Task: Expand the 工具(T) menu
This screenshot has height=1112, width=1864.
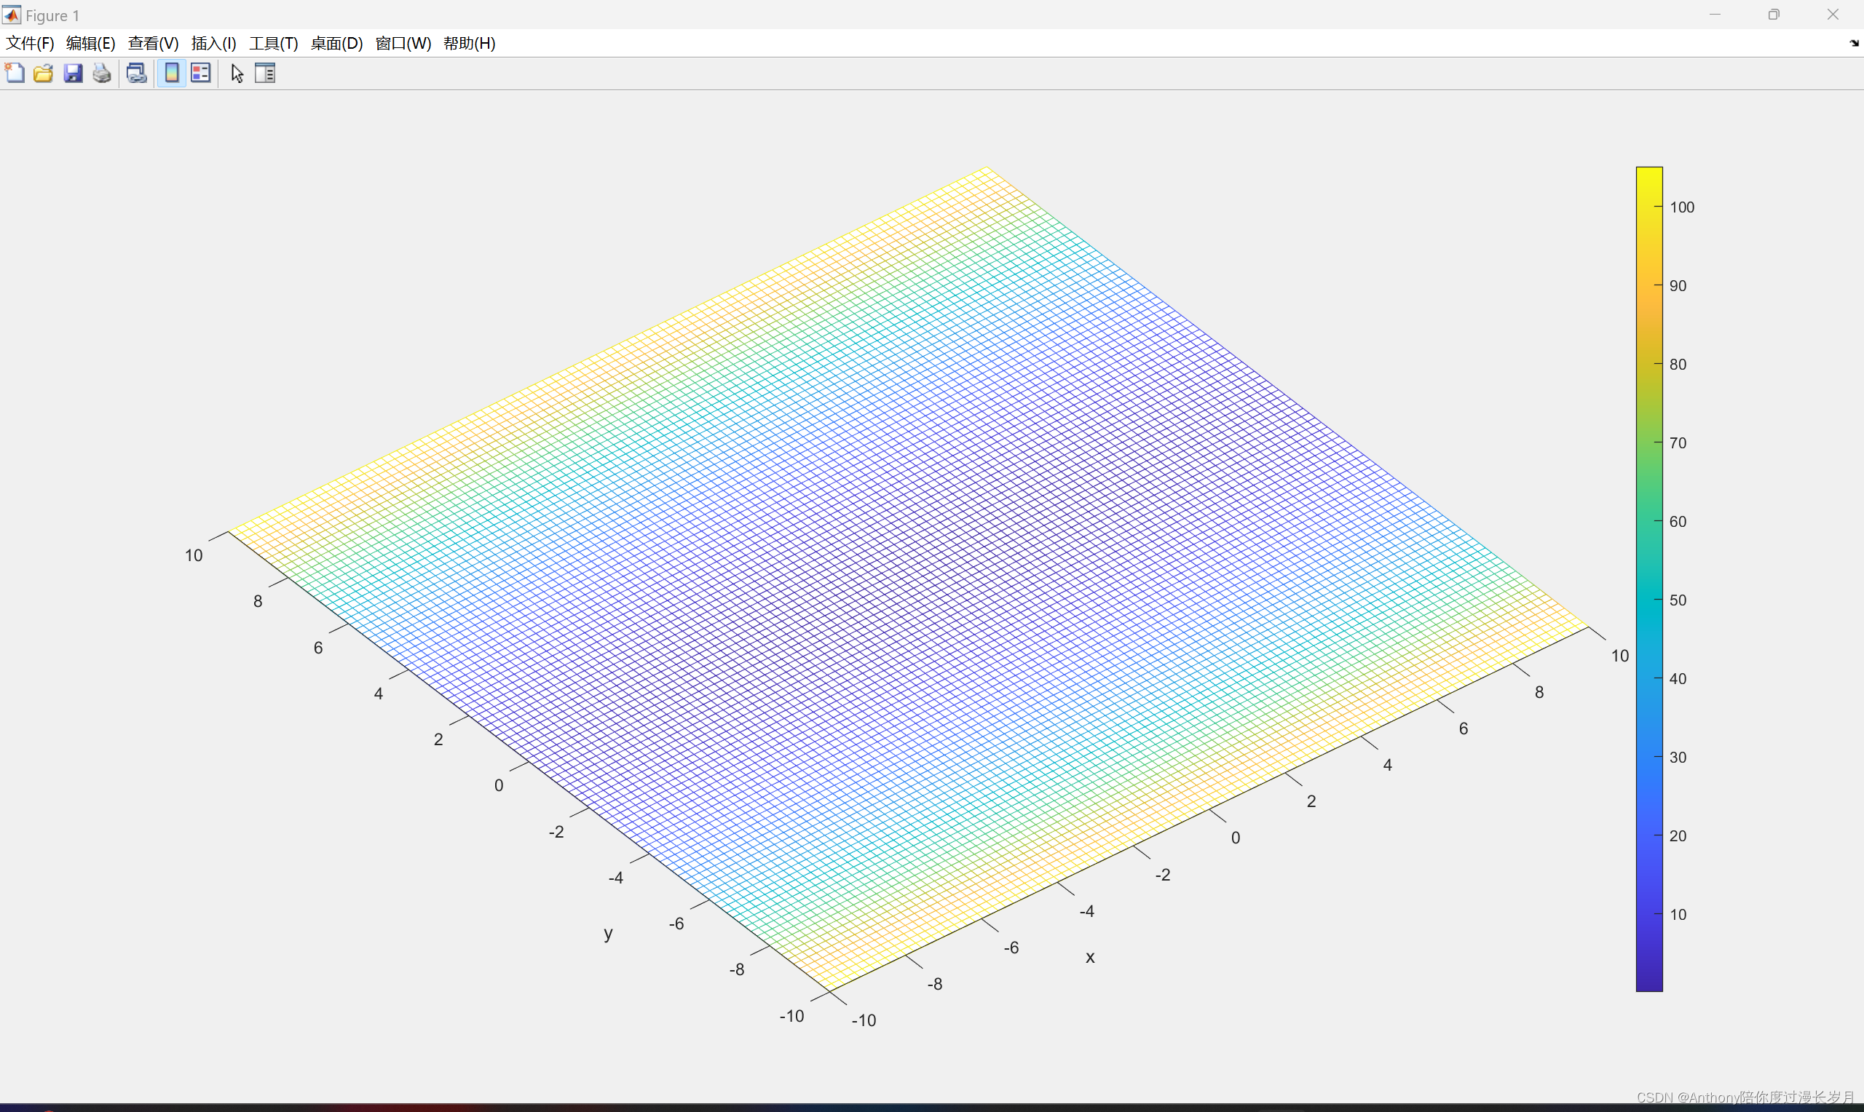Action: pyautogui.click(x=274, y=44)
